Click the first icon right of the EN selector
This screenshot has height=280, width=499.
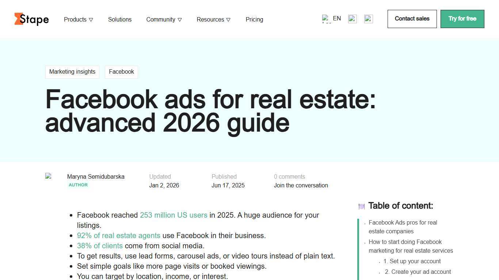coord(352,19)
